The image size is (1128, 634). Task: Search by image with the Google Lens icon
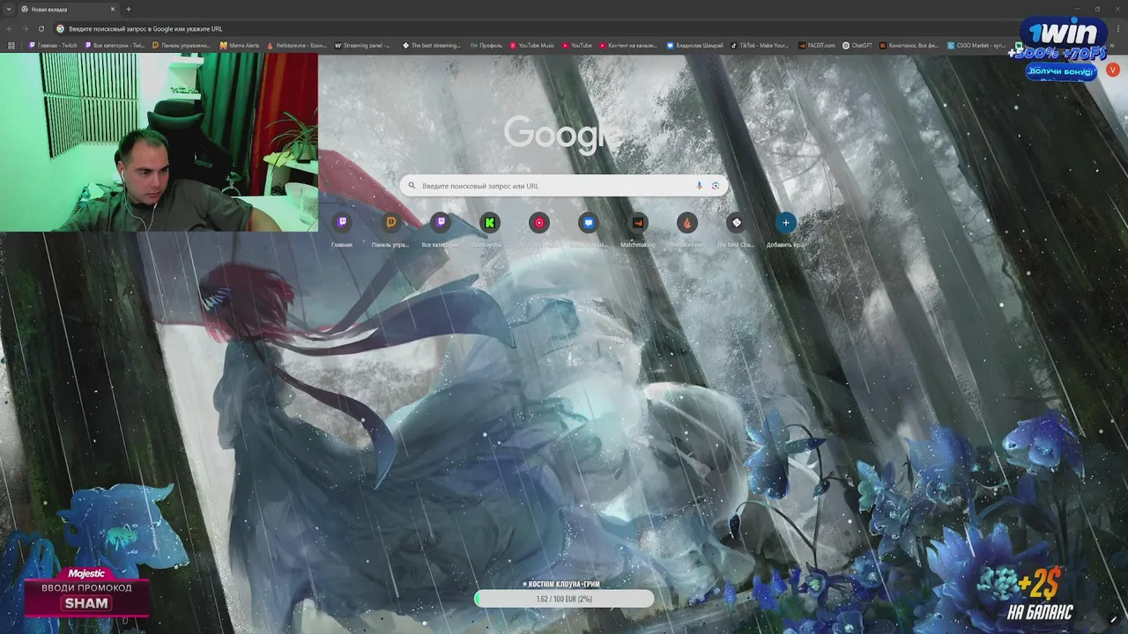click(716, 186)
